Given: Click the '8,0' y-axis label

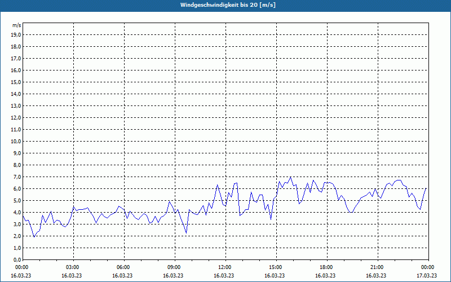Looking at the screenshot, I should coord(17,165).
